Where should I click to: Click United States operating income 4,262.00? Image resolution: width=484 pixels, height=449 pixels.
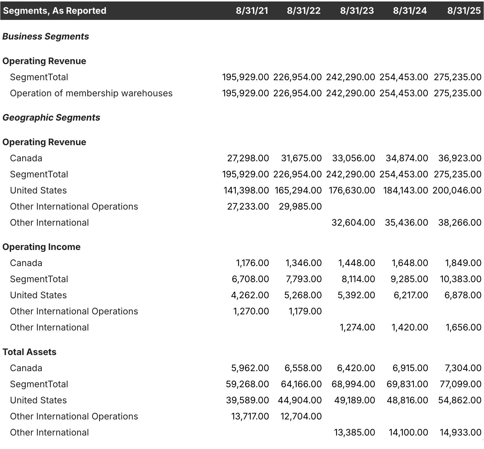pyautogui.click(x=250, y=295)
